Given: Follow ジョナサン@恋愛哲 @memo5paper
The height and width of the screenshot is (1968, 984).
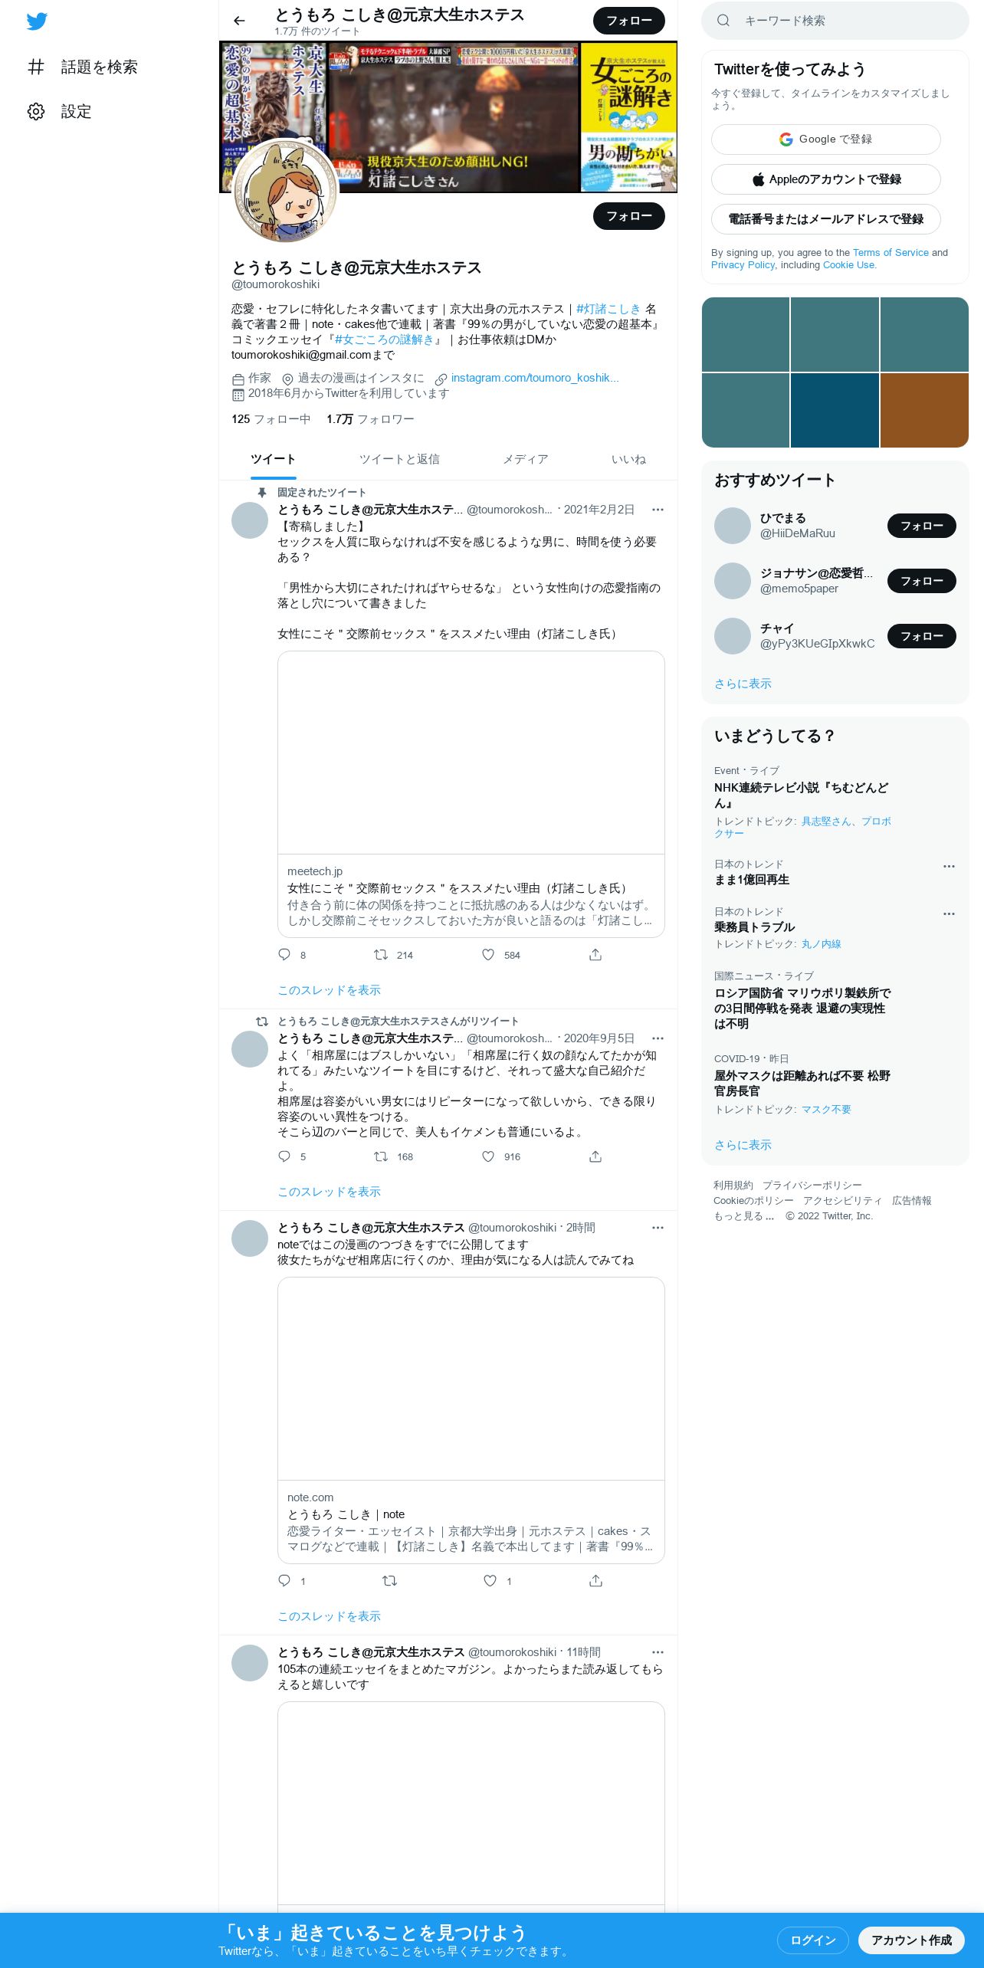Looking at the screenshot, I should pos(922,581).
